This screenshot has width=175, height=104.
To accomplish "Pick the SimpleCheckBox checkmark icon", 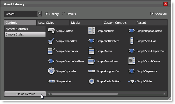I will click(51, 41).
